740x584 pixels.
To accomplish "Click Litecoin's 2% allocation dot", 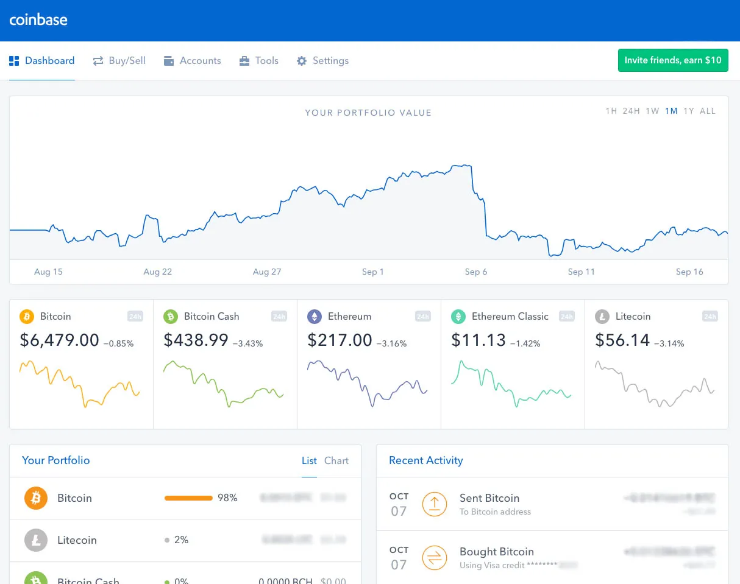I will [x=167, y=540].
